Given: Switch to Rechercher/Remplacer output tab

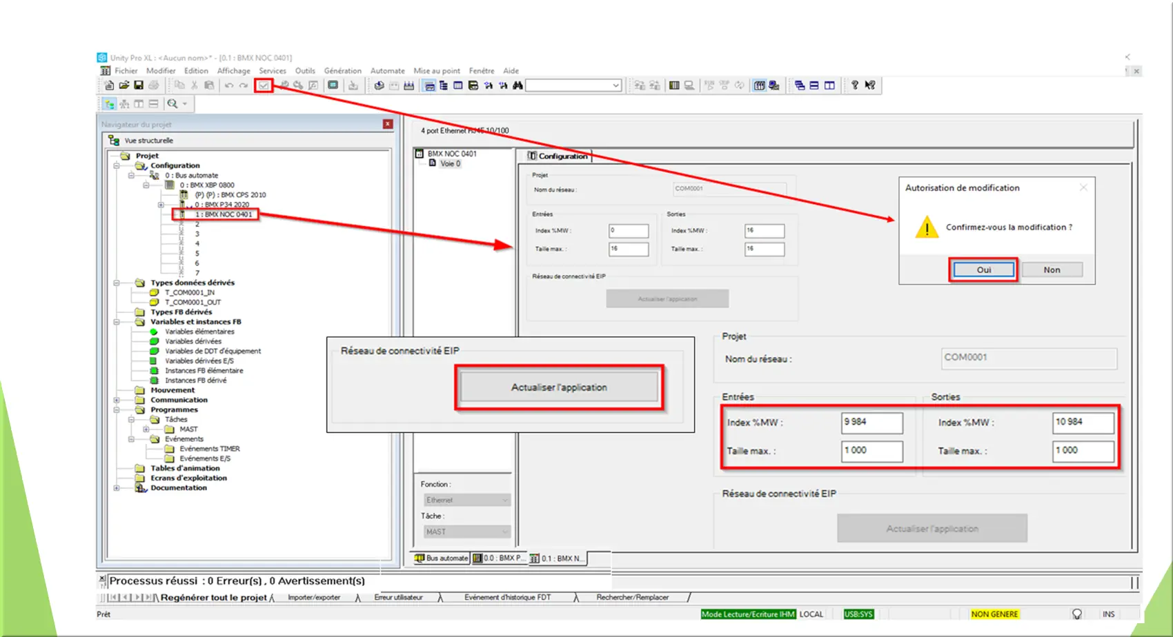Looking at the screenshot, I should pos(632,597).
